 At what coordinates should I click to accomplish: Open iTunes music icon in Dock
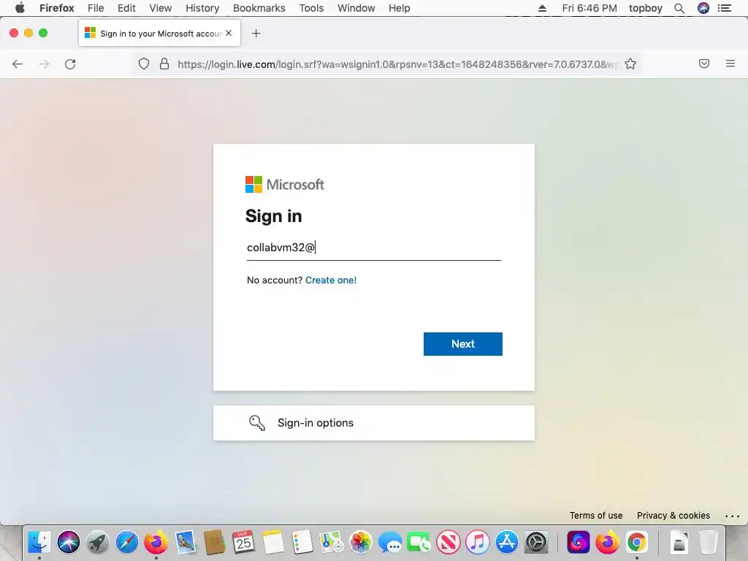(x=478, y=543)
